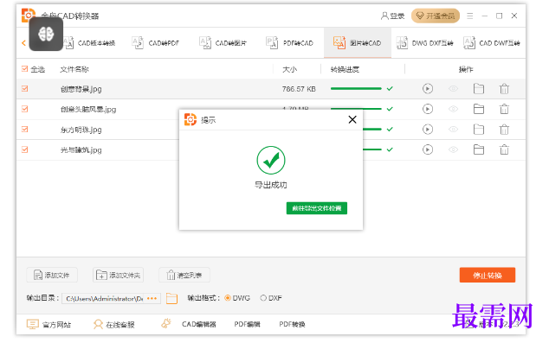This screenshot has height=343, width=549.
Task: Start conversion for 创意头脑风暴.jpg row
Action: (427, 109)
